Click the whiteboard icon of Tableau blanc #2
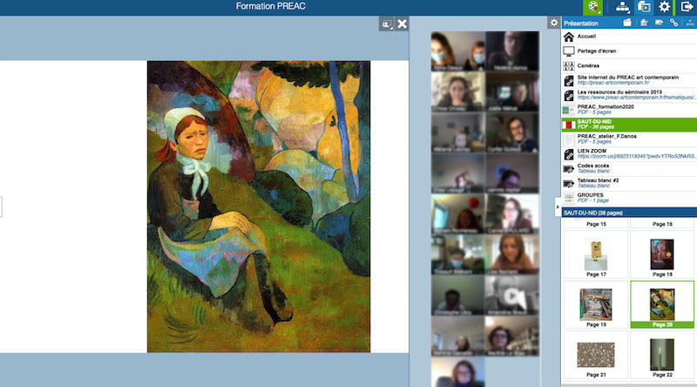 click(569, 184)
